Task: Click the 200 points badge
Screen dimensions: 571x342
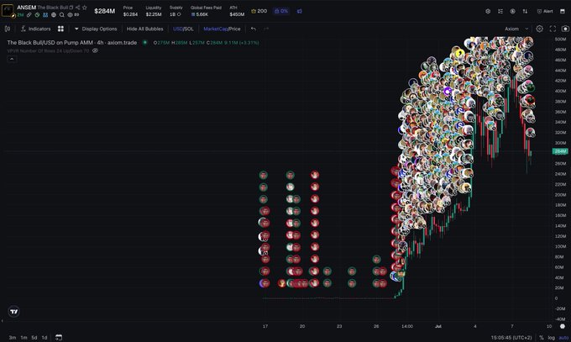Action: [x=259, y=11]
